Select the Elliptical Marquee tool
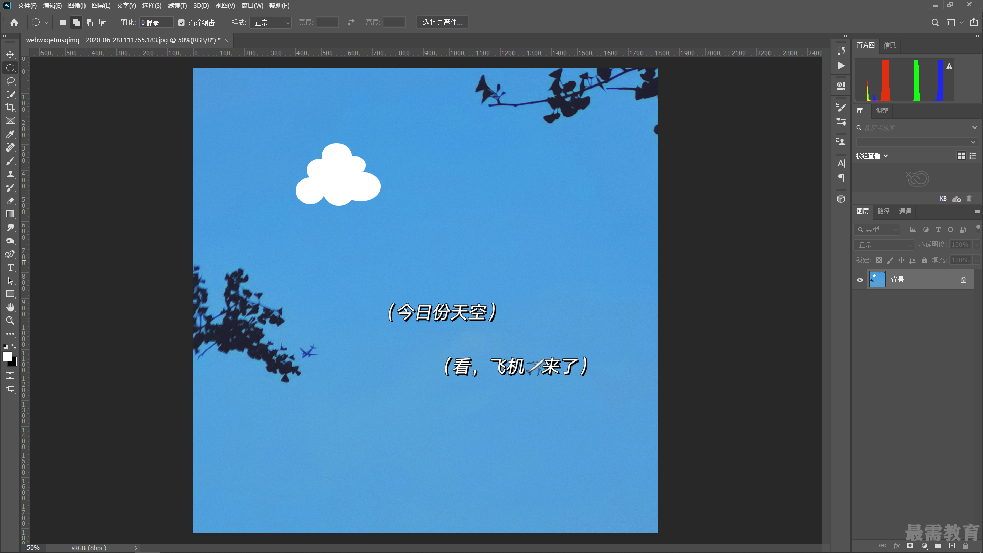This screenshot has height=553, width=983. coord(10,68)
